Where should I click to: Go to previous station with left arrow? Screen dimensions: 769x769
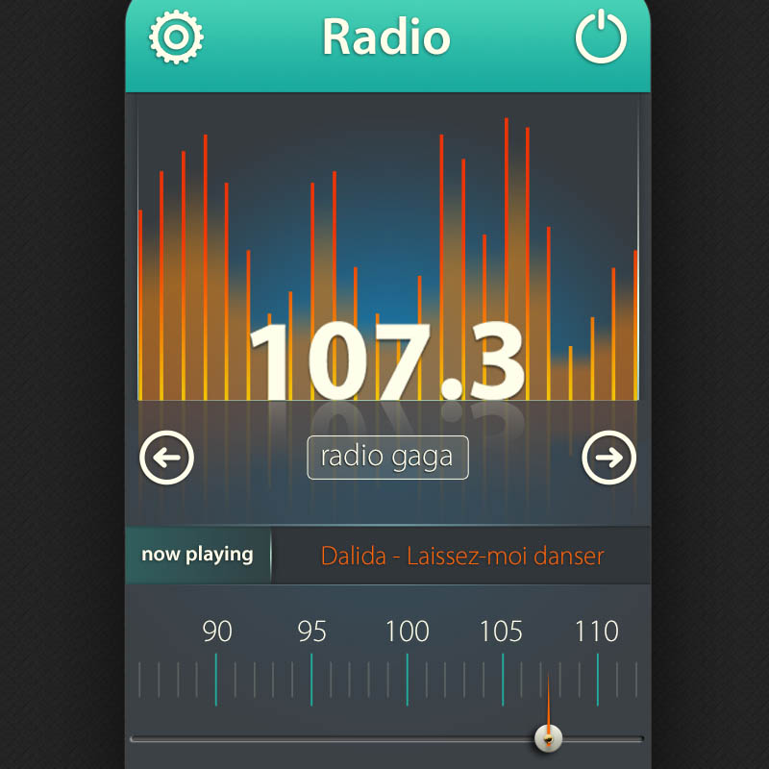coord(166,458)
